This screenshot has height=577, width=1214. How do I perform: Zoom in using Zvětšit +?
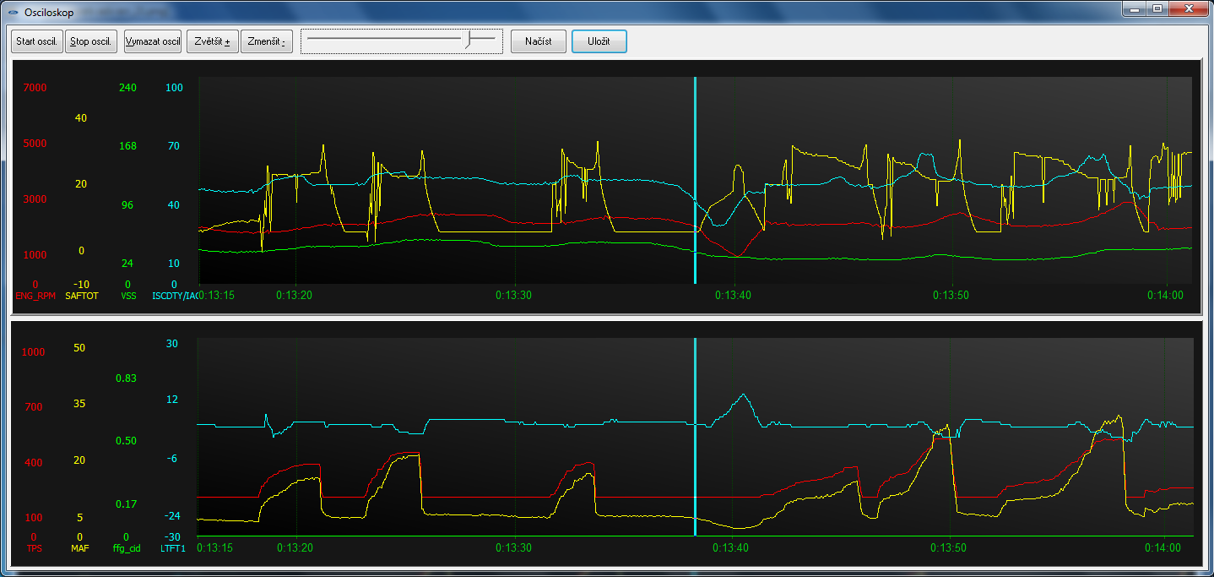pos(212,41)
